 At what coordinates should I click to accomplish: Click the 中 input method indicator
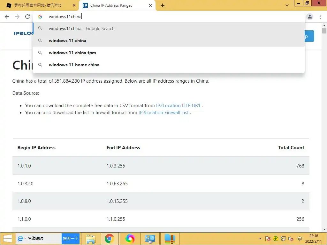coord(300,239)
